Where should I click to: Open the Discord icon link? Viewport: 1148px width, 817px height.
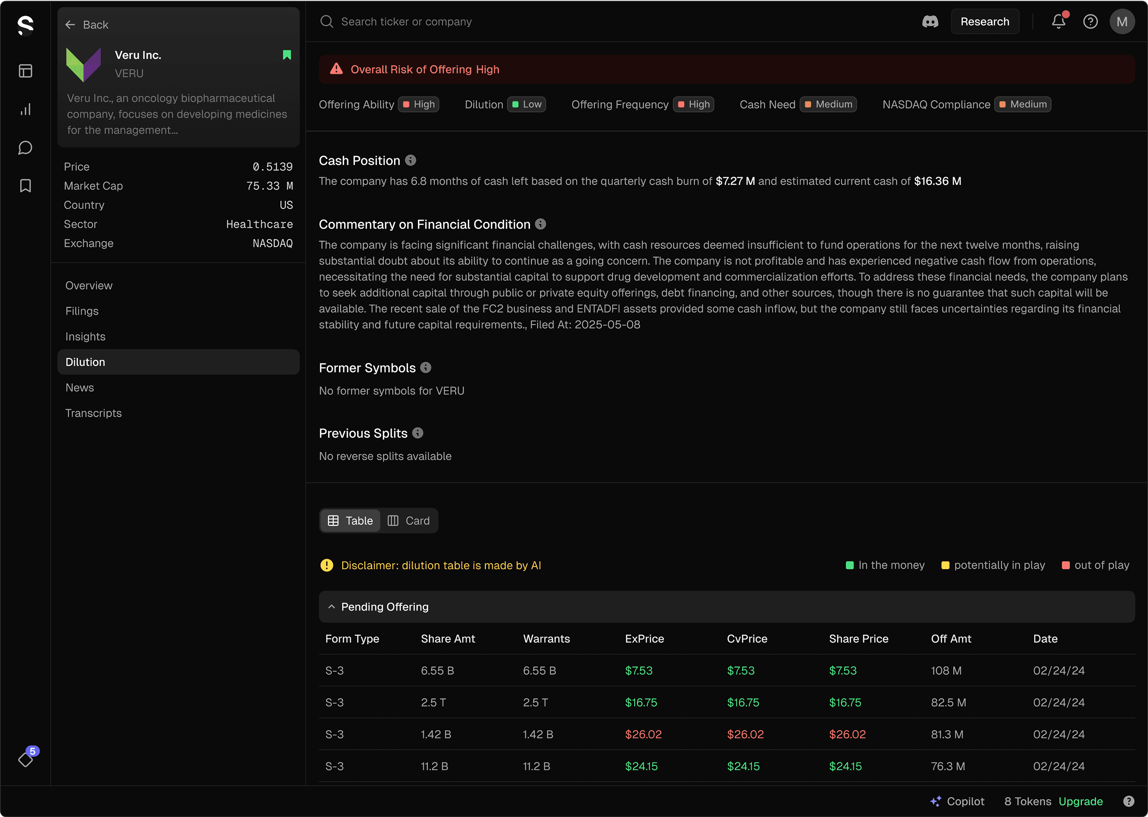pos(930,22)
